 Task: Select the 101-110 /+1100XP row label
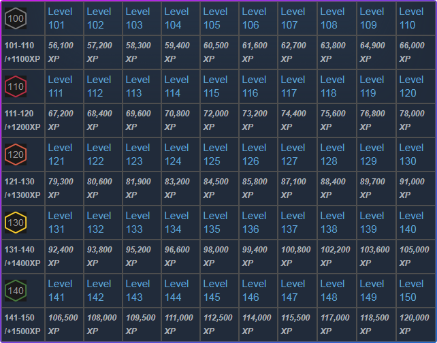22,52
